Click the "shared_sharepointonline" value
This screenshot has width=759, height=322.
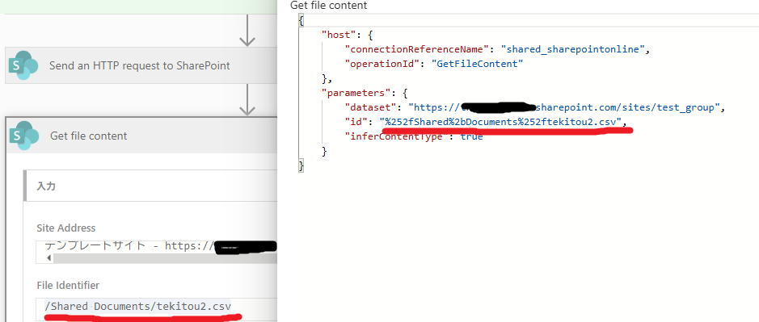point(572,49)
